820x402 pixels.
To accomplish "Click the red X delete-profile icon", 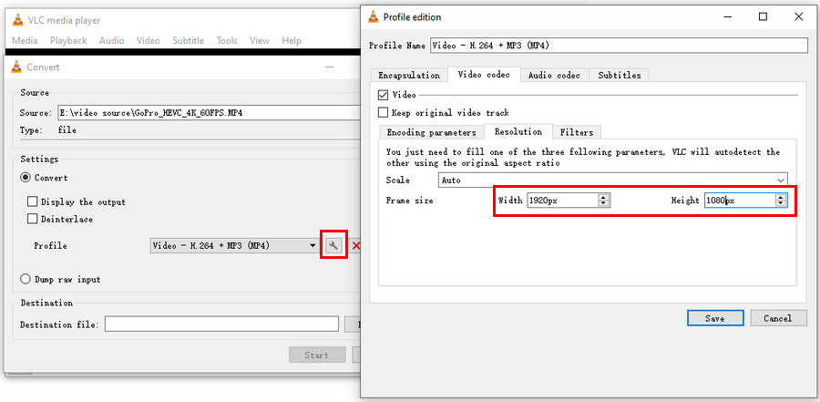I will pos(355,245).
